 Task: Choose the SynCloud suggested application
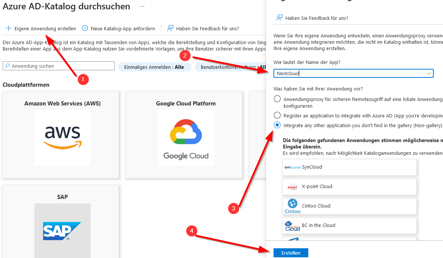[349, 168]
